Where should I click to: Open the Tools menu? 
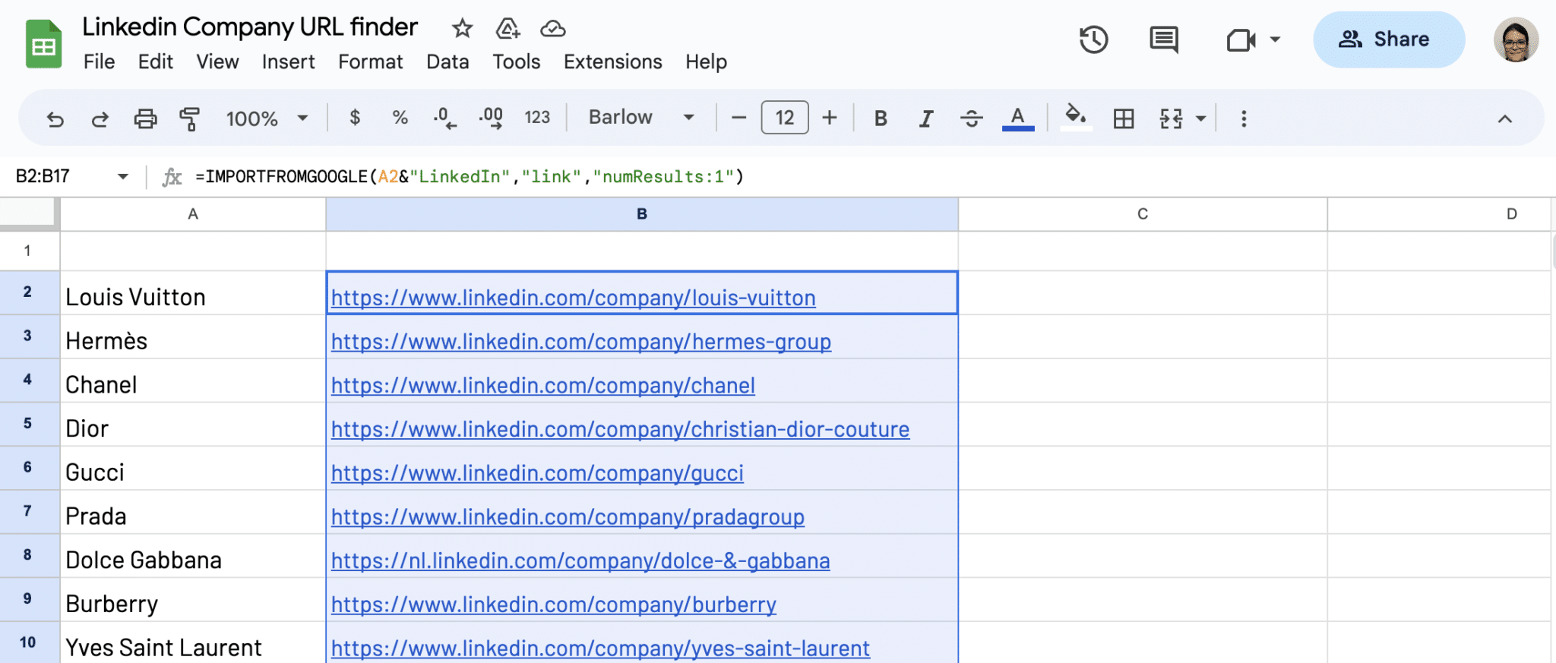click(x=516, y=62)
